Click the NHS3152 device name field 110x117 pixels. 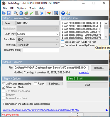[38, 23]
